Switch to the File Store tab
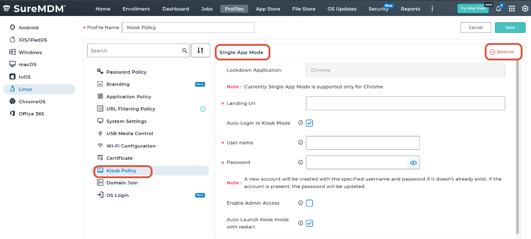Viewport: 531px width, 239px height. point(304,9)
